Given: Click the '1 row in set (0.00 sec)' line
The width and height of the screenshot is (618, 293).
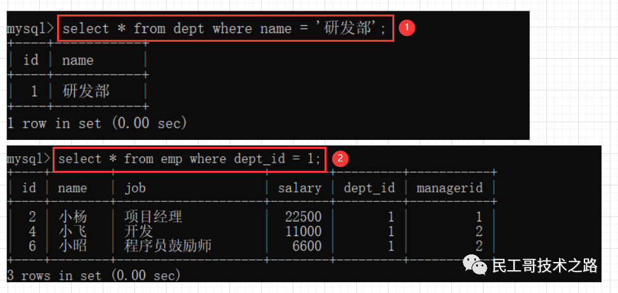Looking at the screenshot, I should (x=97, y=123).
